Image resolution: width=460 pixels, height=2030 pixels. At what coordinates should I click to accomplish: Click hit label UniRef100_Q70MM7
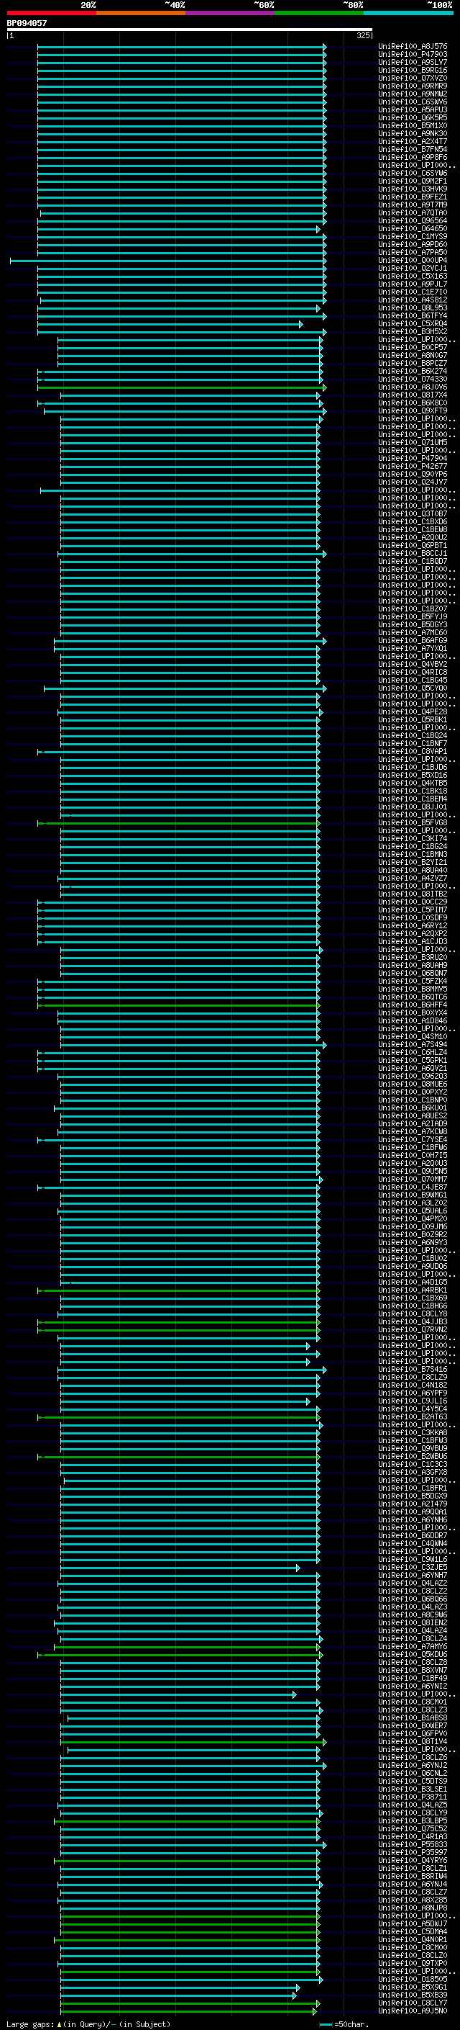pyautogui.click(x=413, y=1179)
